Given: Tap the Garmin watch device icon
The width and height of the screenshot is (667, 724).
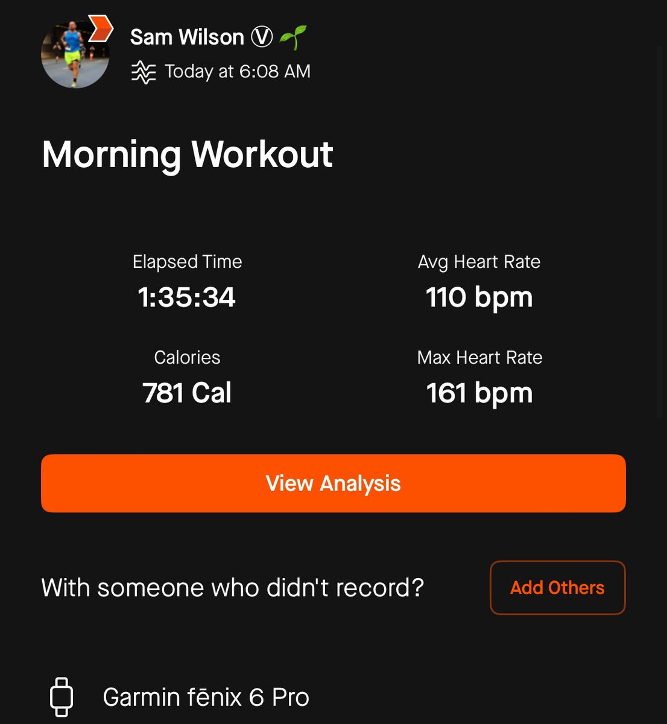Looking at the screenshot, I should pyautogui.click(x=62, y=697).
